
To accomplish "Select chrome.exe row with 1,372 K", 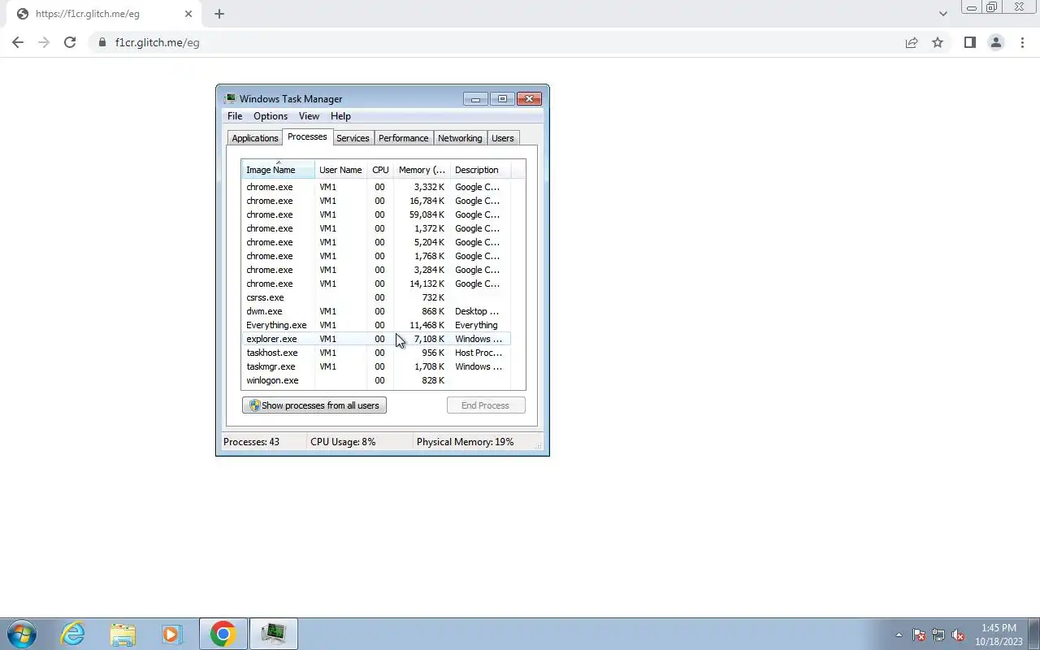I will 376,228.
